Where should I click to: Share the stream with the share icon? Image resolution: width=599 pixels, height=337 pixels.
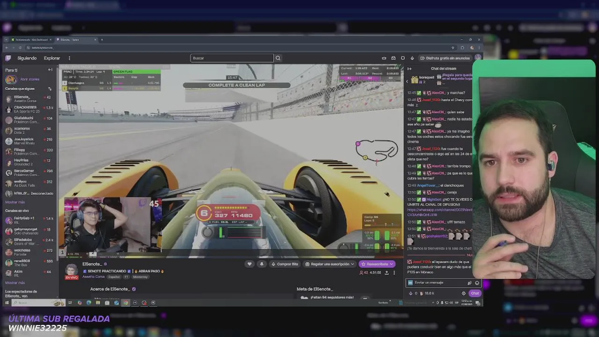(387, 272)
